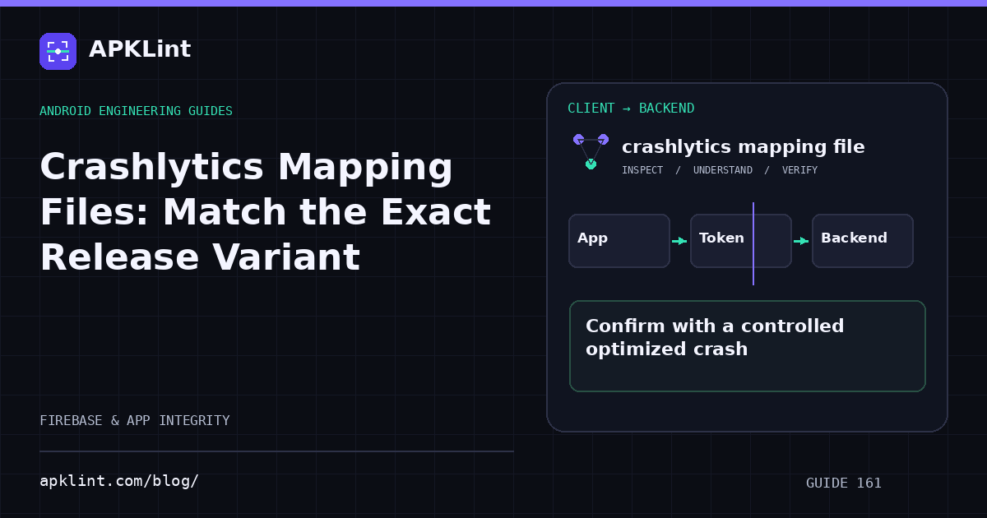Click the triangle graph icon beside crashlytics title
987x518 pixels.
[591, 151]
